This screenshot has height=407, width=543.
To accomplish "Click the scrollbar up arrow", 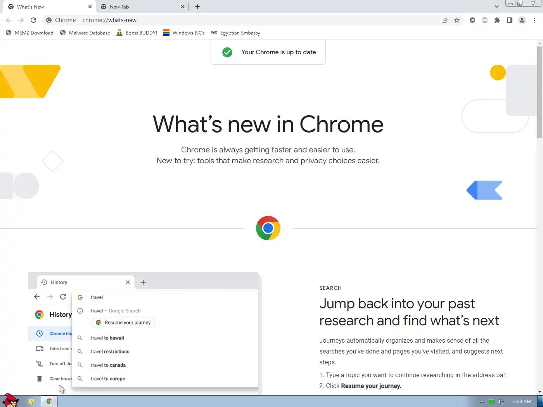I will coord(540,43).
